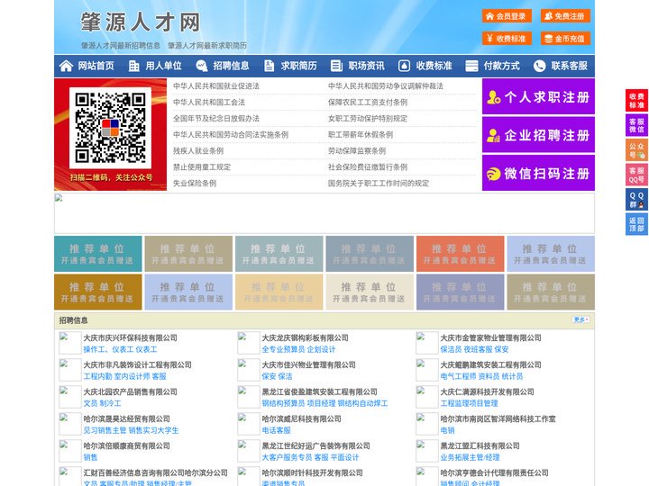Open 联系客服 navigation item

coord(569,66)
